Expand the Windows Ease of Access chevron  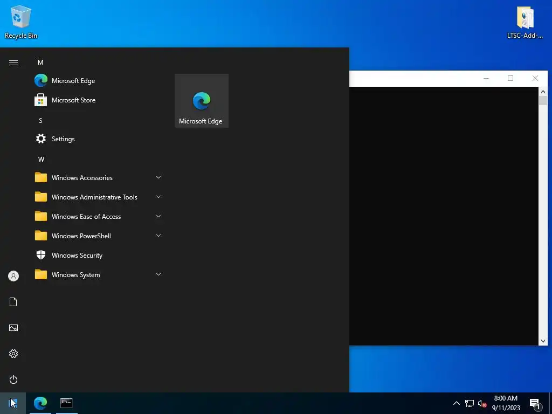click(x=158, y=216)
